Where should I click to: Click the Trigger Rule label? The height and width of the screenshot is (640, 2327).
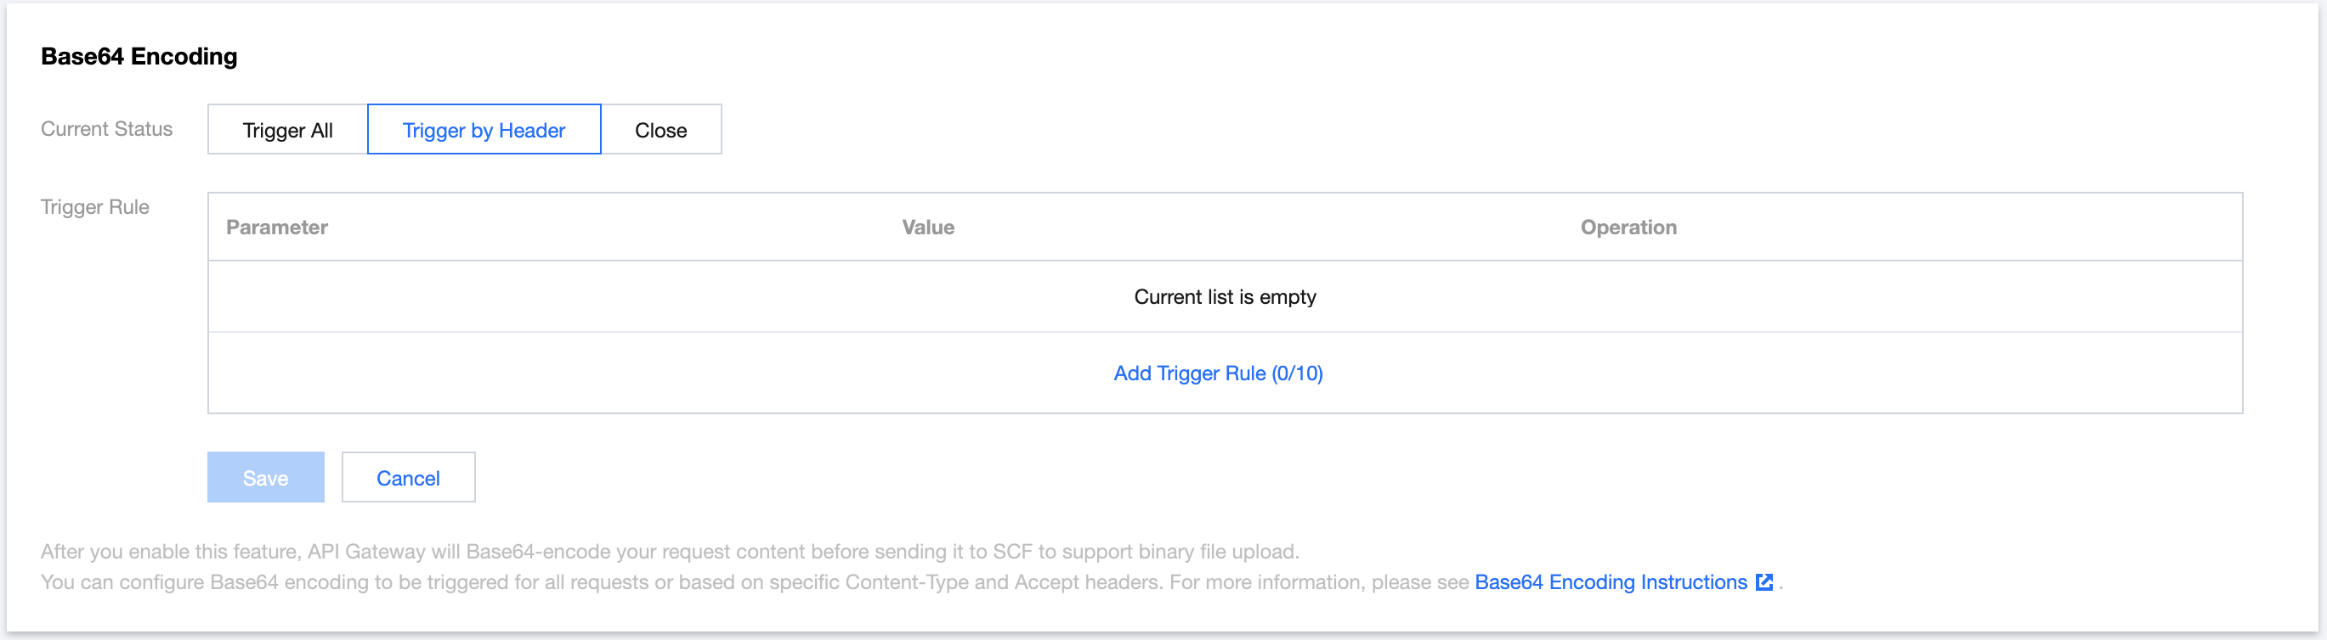95,207
